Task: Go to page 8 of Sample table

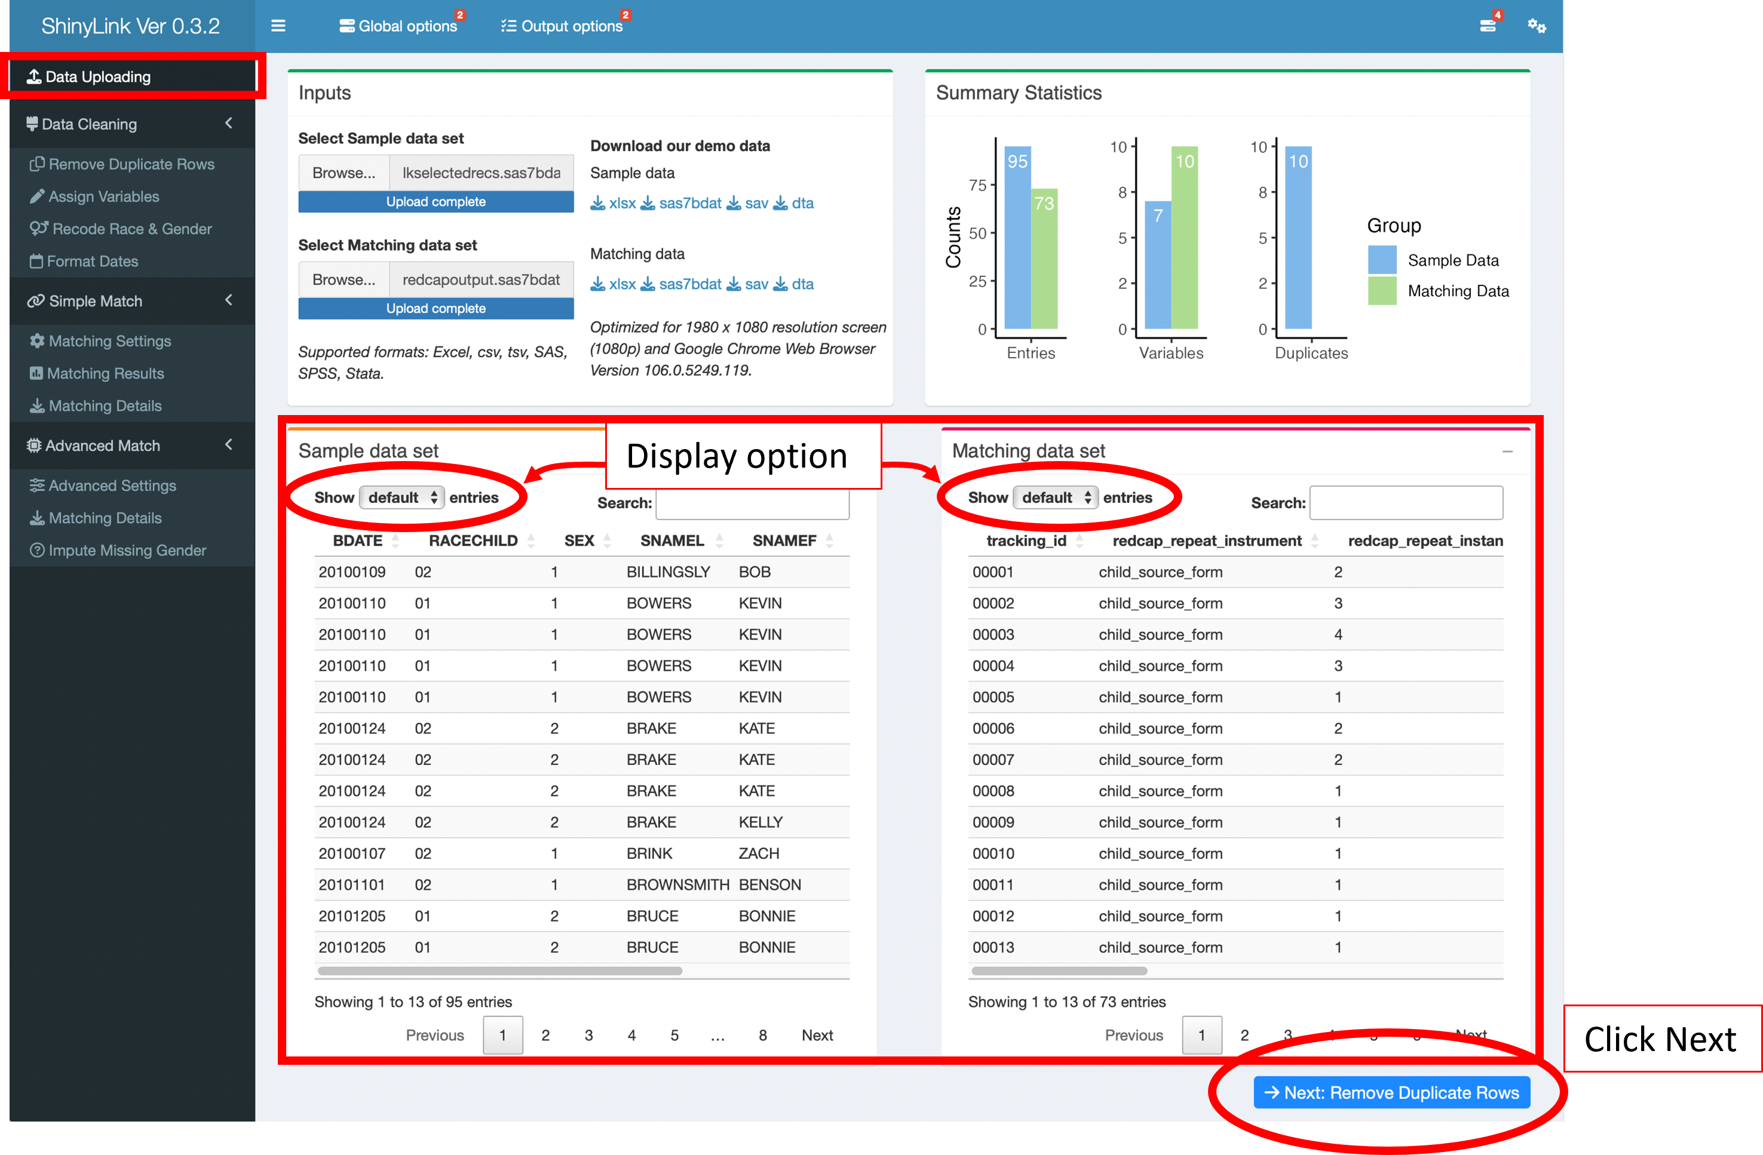Action: [x=763, y=1036]
